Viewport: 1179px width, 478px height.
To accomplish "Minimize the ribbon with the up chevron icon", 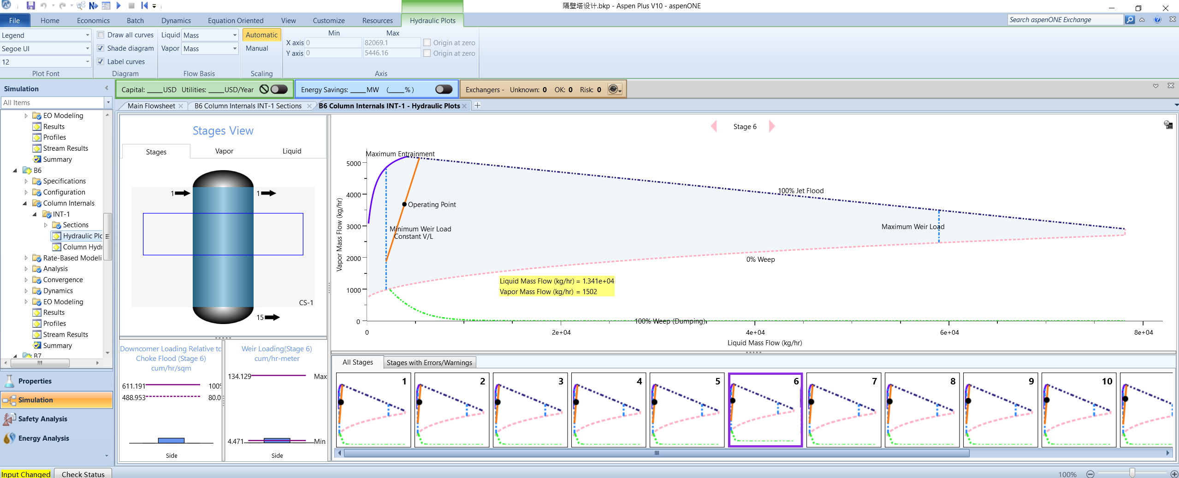I will pos(1142,20).
